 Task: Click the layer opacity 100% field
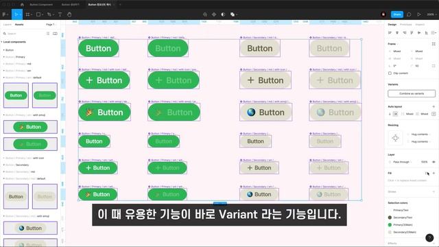point(424,162)
